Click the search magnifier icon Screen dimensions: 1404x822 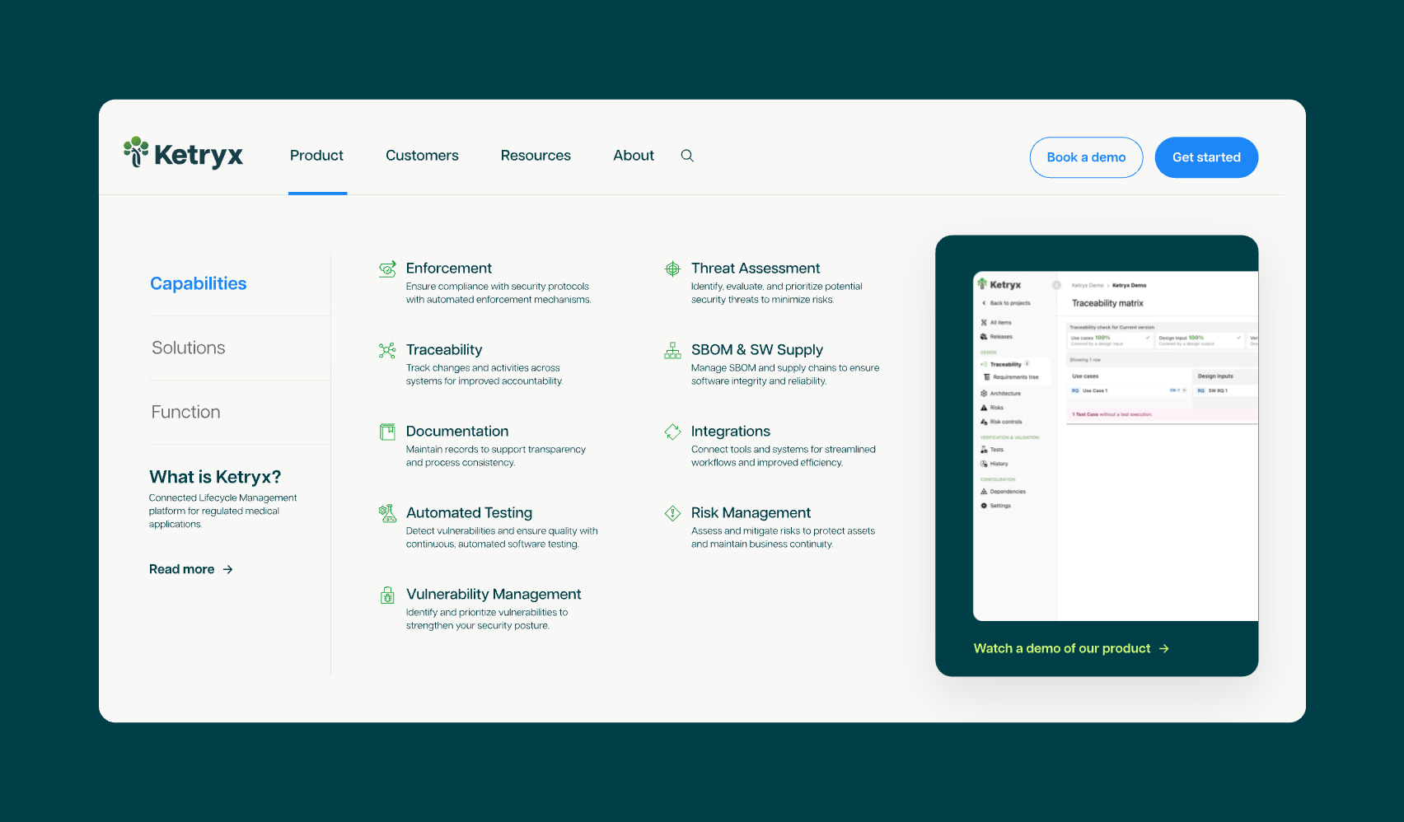[x=687, y=156]
